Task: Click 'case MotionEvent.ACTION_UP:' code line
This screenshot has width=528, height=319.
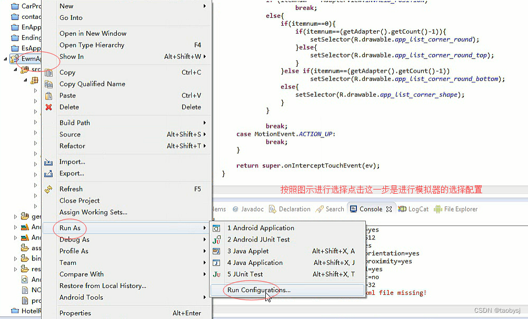Action: click(x=285, y=134)
